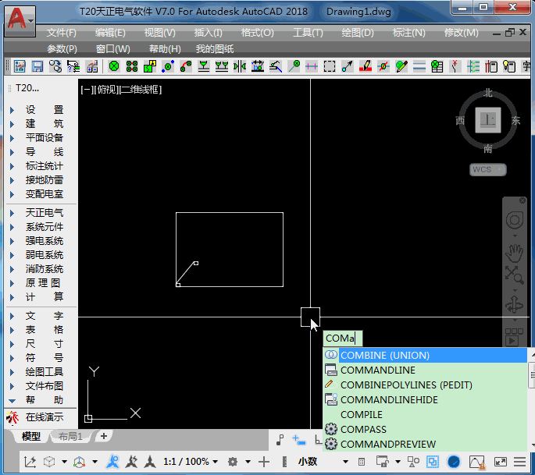This screenshot has height=475, width=535.
Task: Click the [俯视] view control label
Action: 106,90
